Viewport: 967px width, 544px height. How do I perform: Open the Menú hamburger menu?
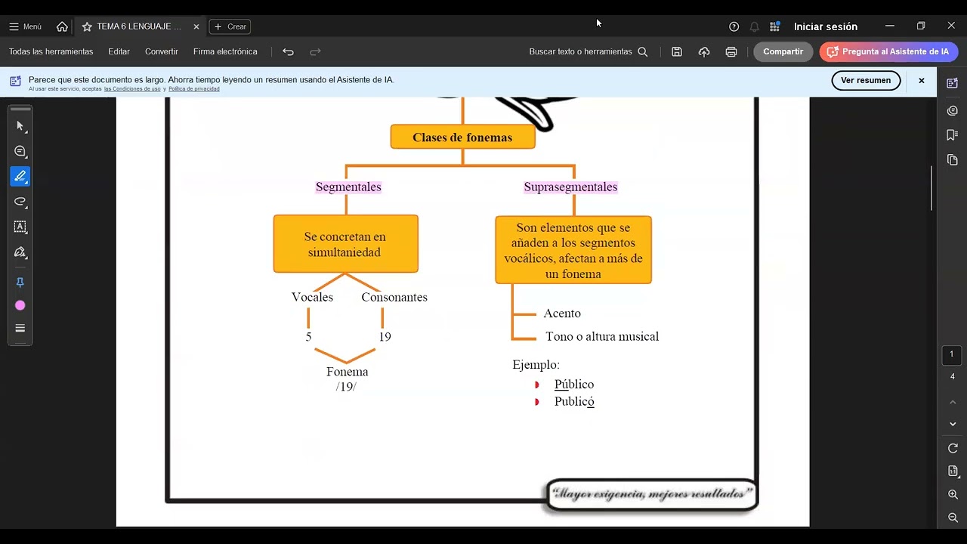[25, 26]
